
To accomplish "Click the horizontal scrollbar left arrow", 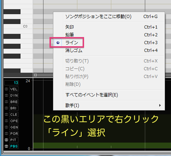I will (35, 75).
